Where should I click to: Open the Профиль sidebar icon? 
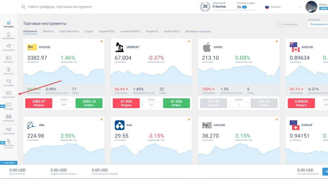9,59
